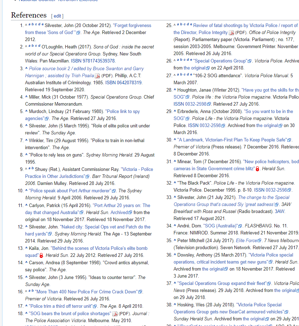Click red padlock icon in reference 31
This screenshot has width=299, height=326.
tap(258, 169)
